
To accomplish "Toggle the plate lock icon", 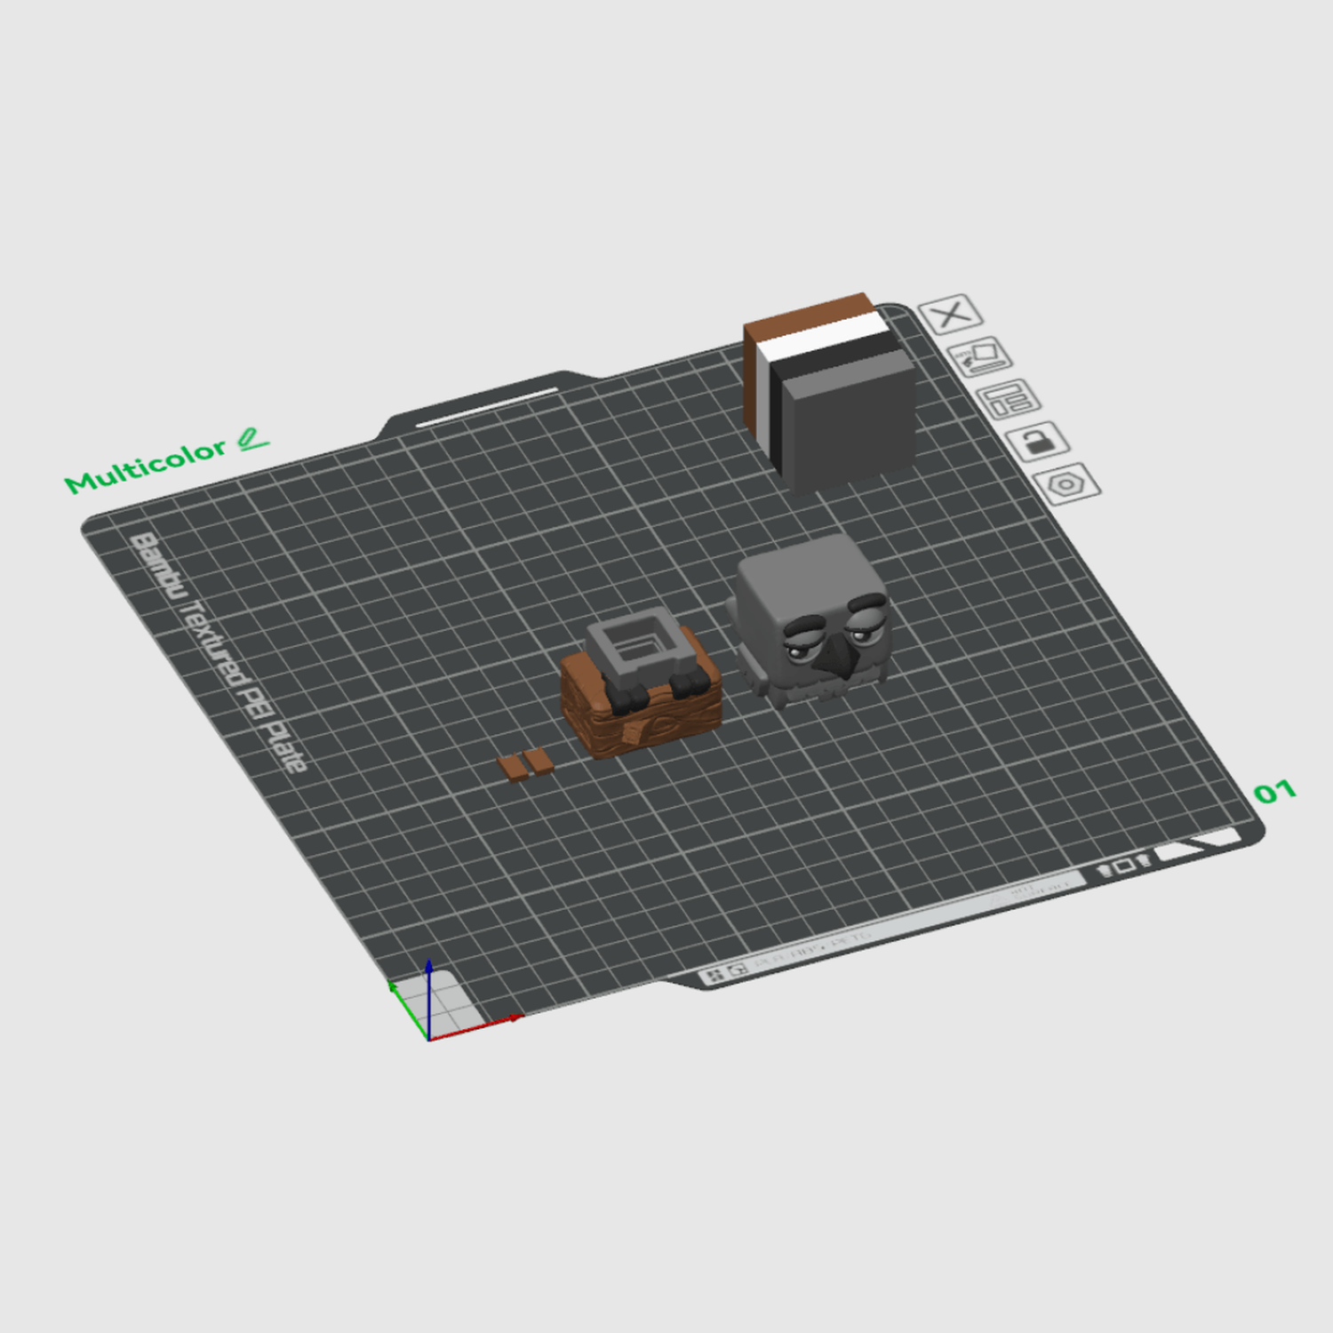I will coord(1038,441).
